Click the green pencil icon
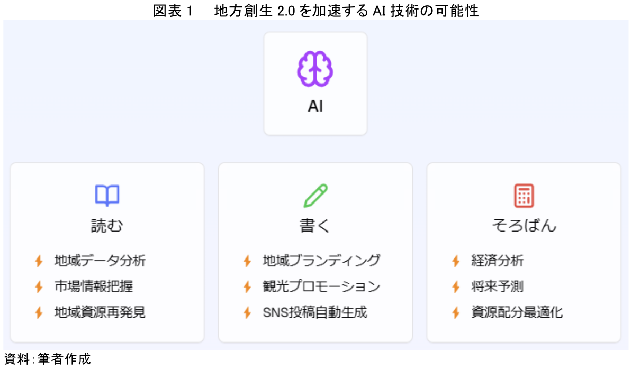 tap(315, 196)
